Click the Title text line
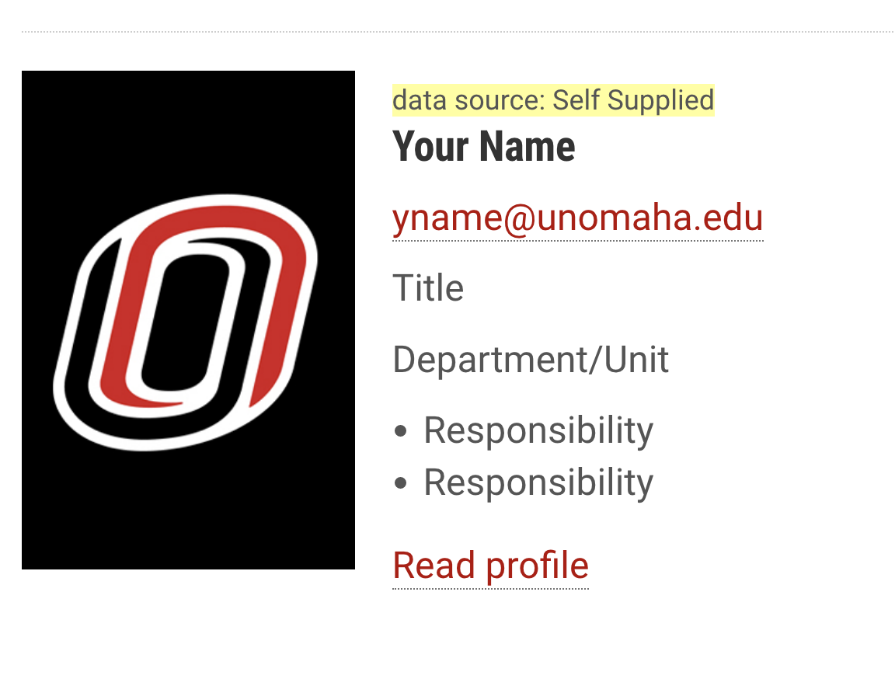The image size is (895, 679). [428, 288]
